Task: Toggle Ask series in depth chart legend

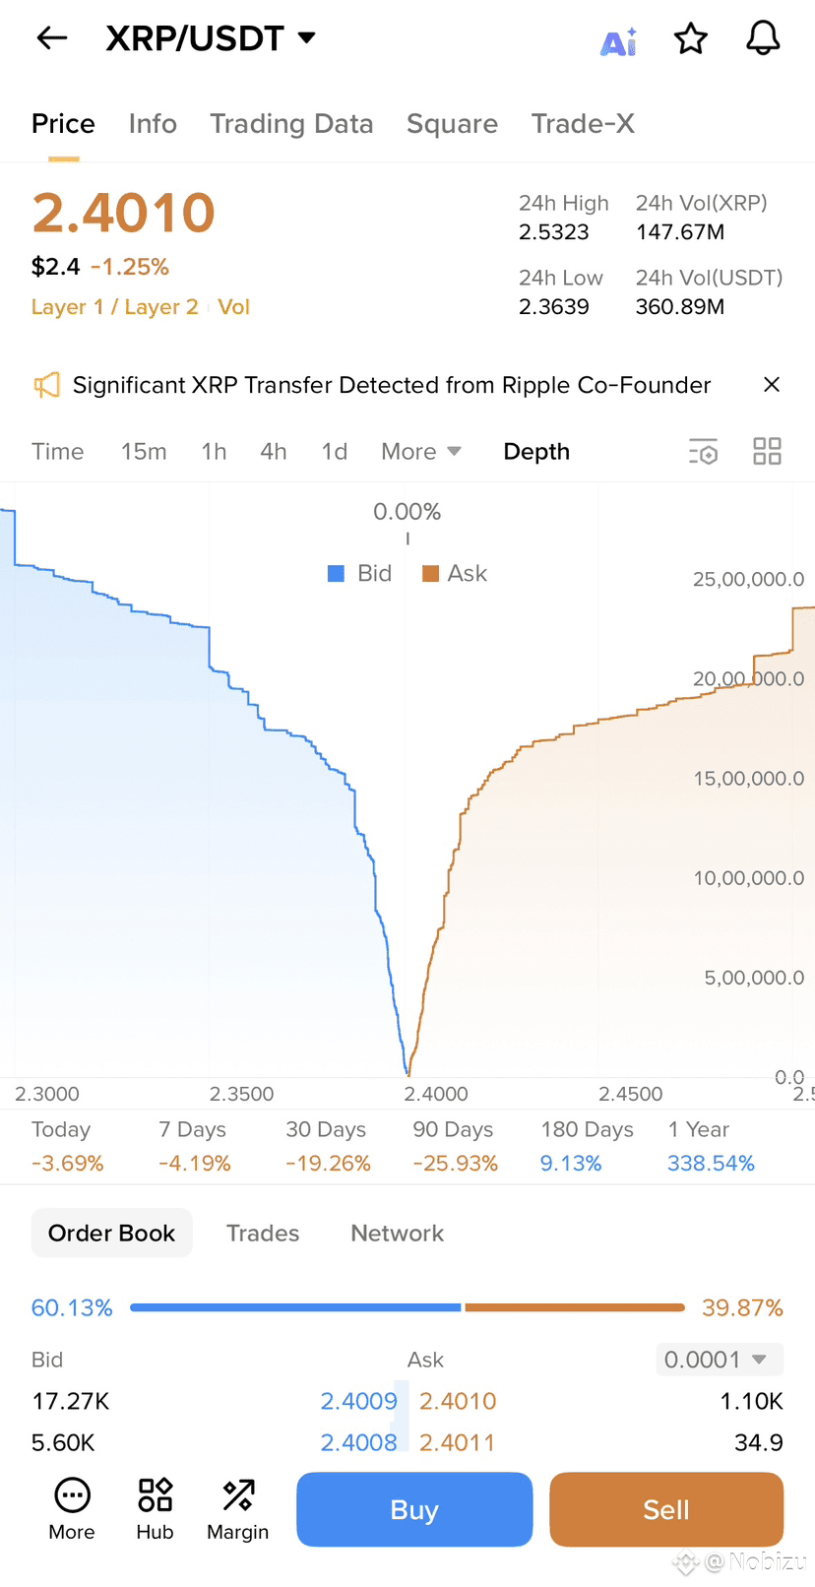Action: [455, 574]
